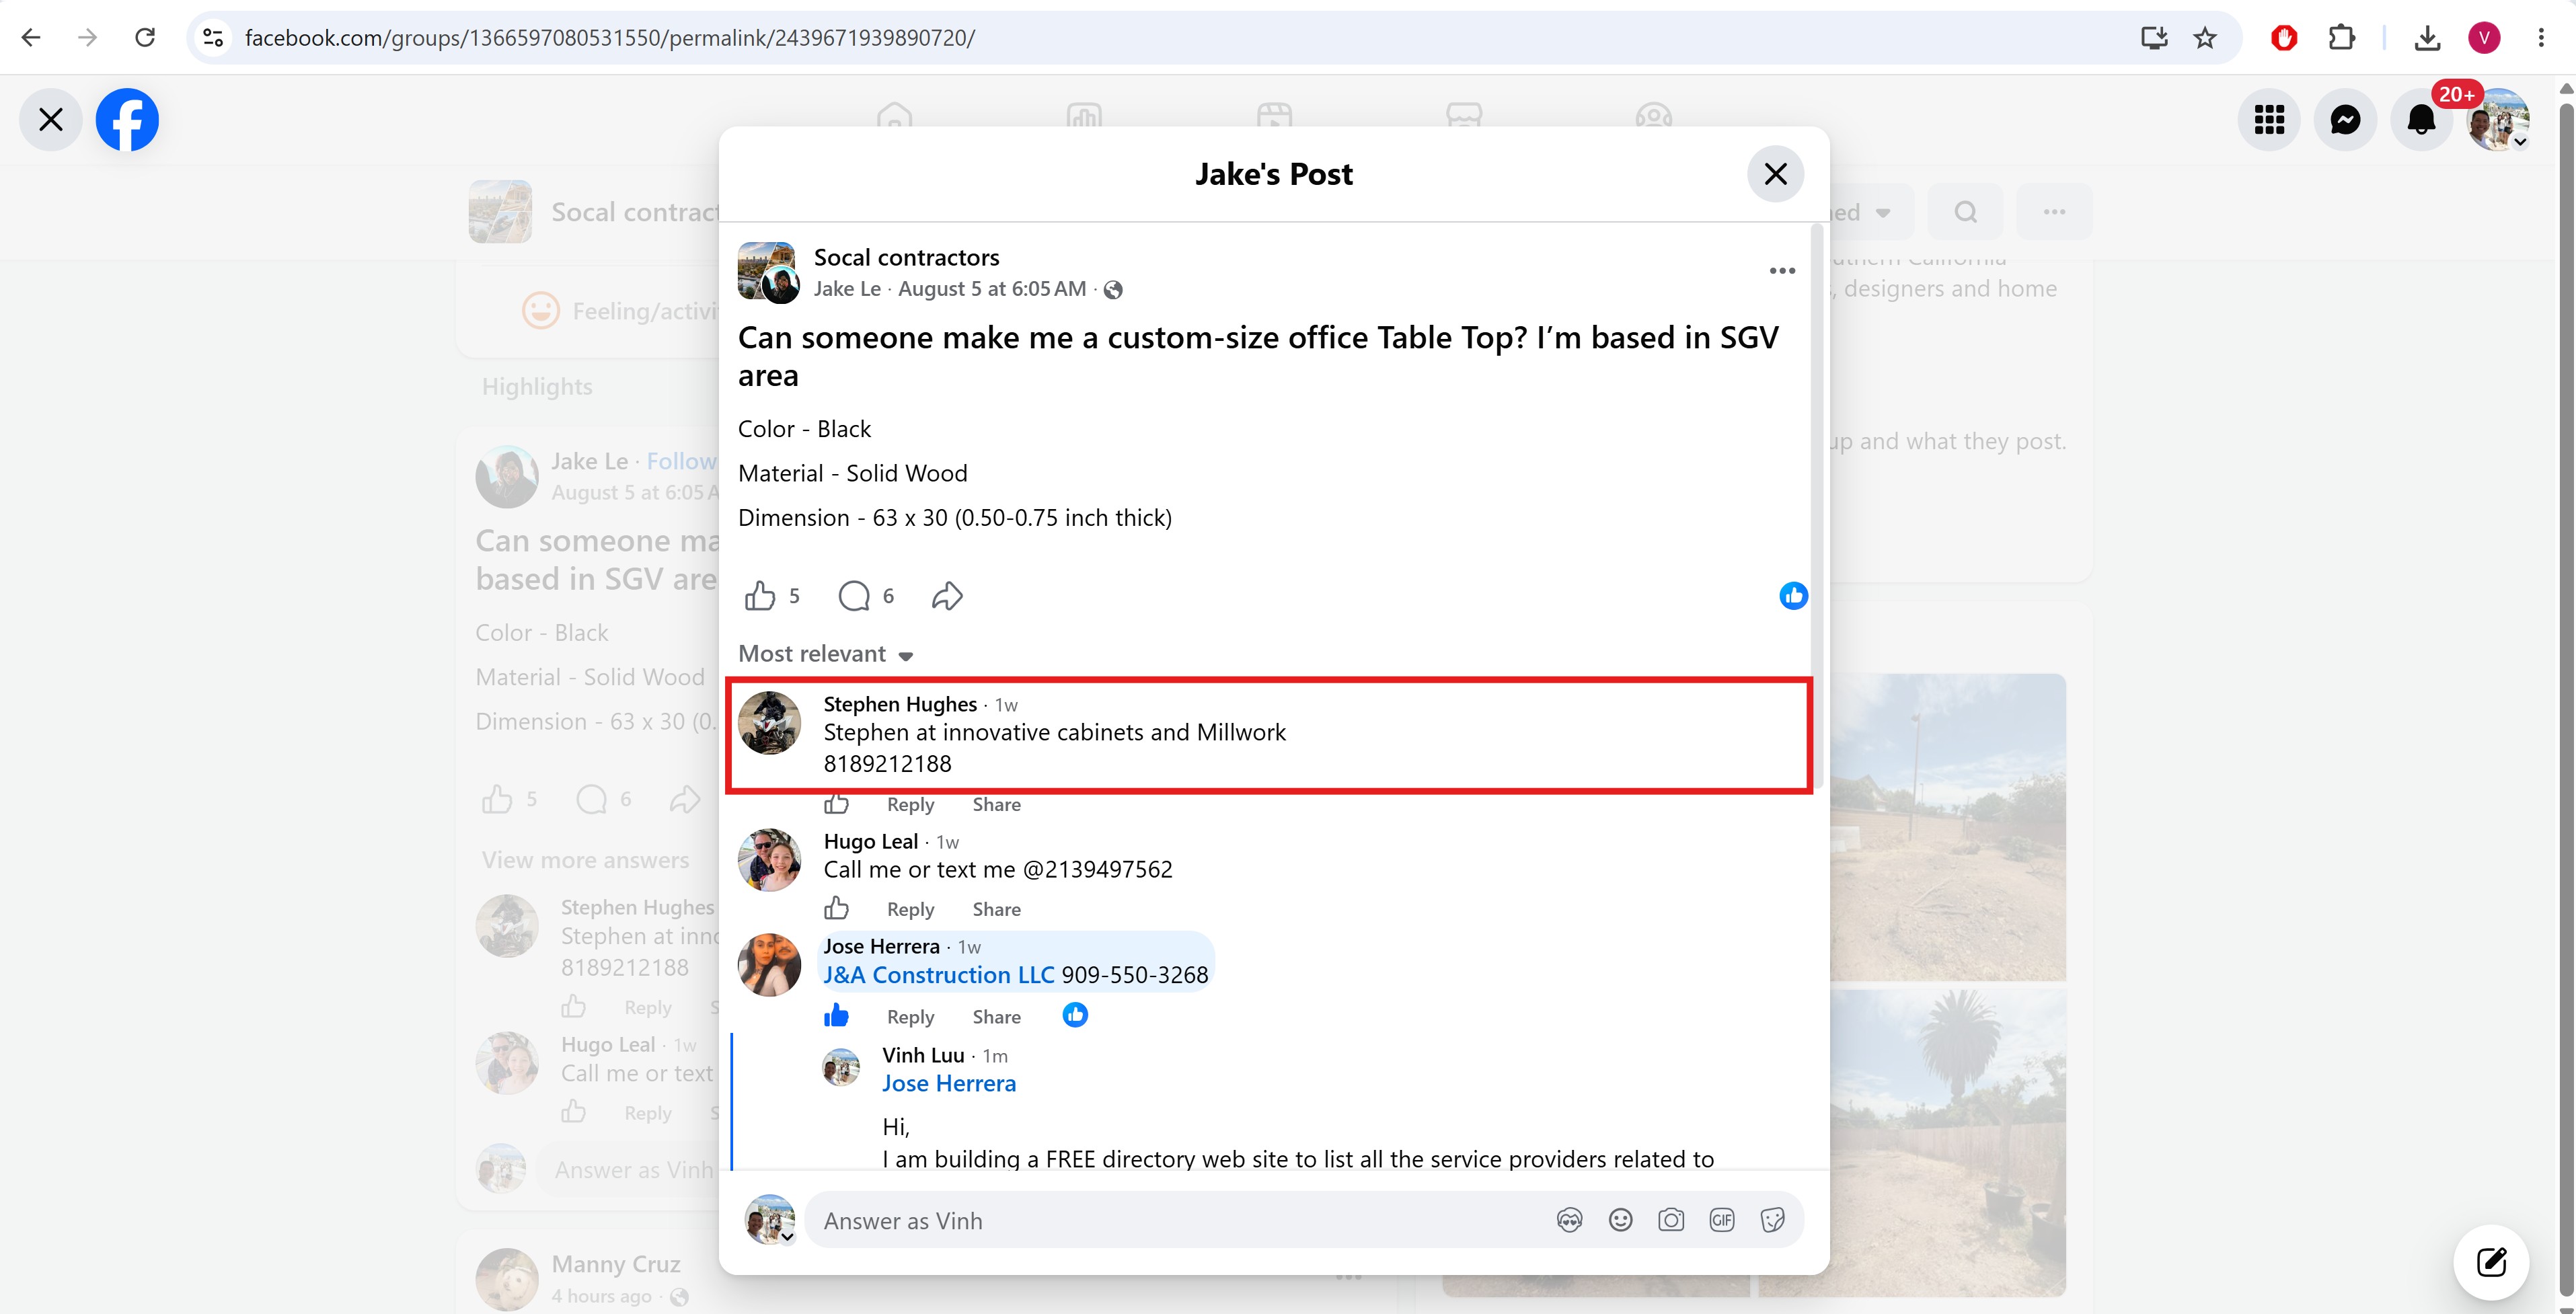This screenshot has width=2576, height=1314.
Task: Close Jake's Post dialog
Action: pos(1775,174)
